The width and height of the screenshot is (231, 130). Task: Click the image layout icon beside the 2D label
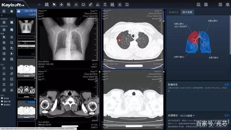(x=47, y=5)
